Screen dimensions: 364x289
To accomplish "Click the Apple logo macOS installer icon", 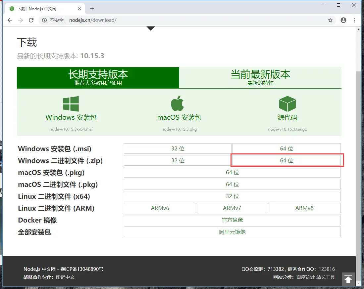I will 177,103.
